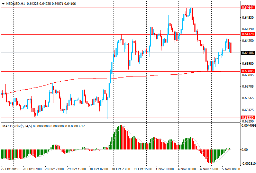Select the 5 Nov 08:00 time label
This screenshot has height=173, width=256.
pyautogui.click(x=231, y=170)
